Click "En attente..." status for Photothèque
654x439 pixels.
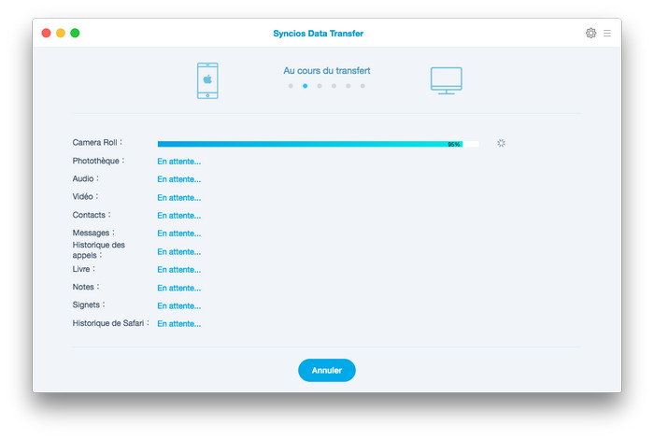pos(179,162)
